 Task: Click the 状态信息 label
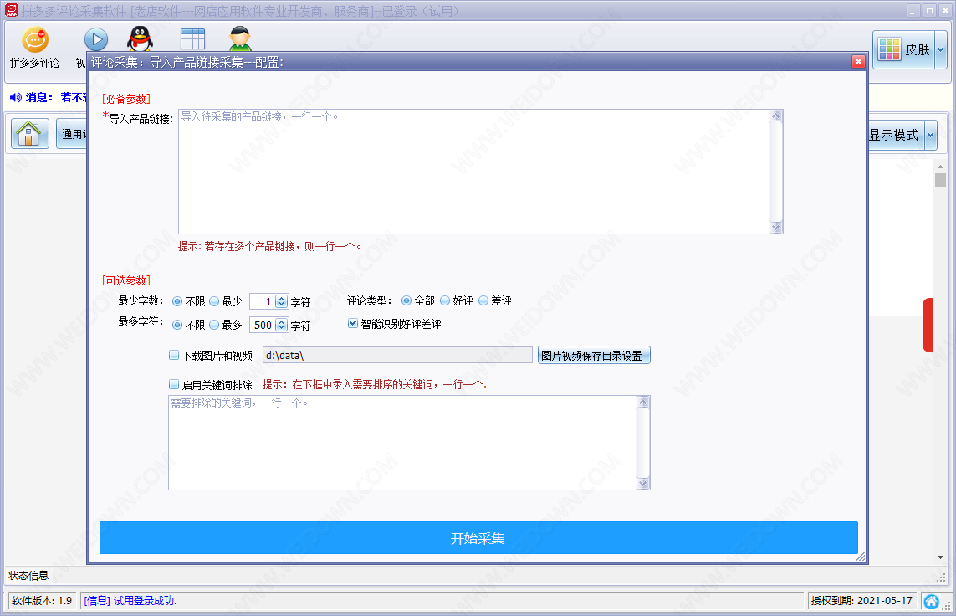pos(28,576)
